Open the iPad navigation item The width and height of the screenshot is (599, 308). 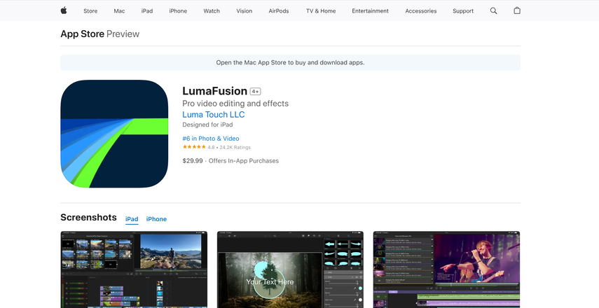[x=147, y=11]
